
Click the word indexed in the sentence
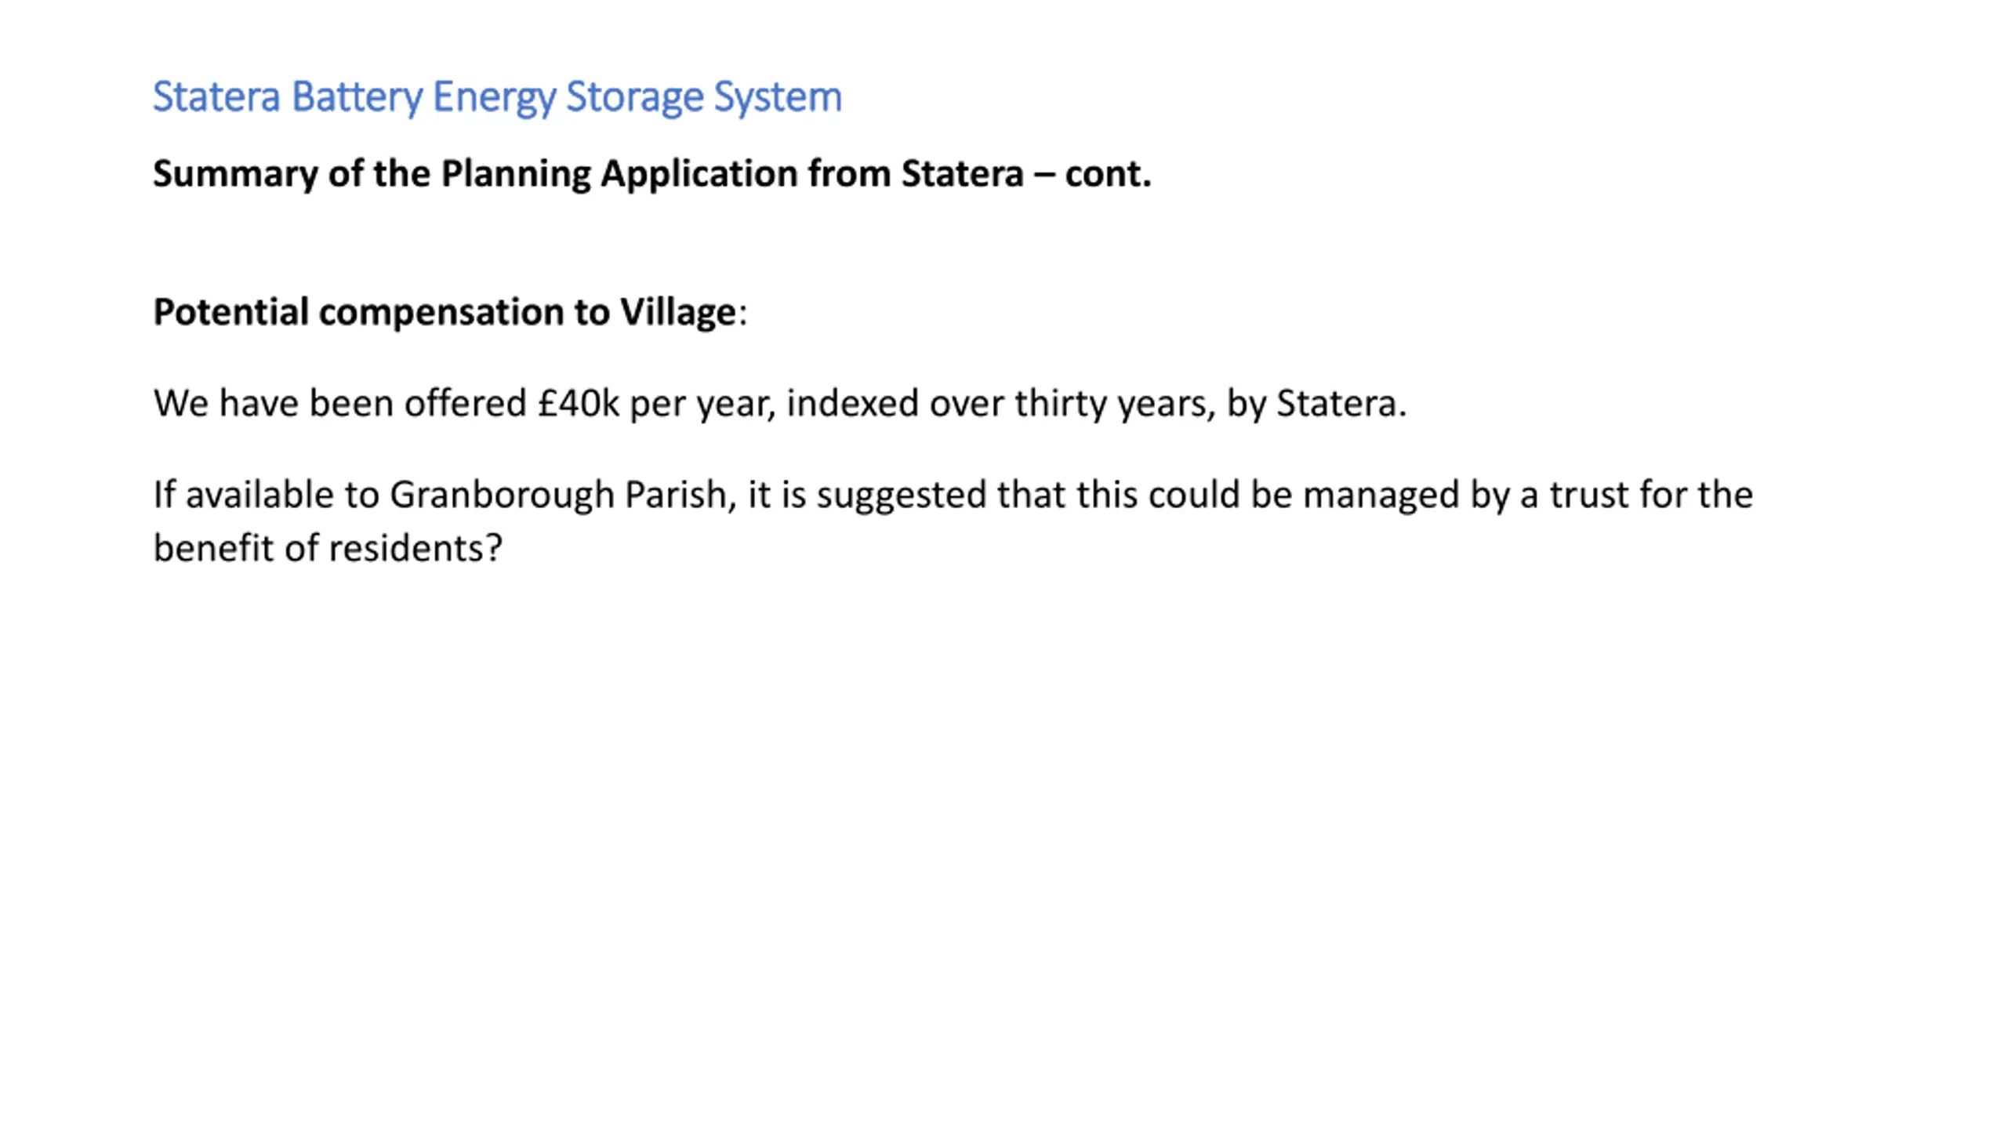tap(853, 404)
